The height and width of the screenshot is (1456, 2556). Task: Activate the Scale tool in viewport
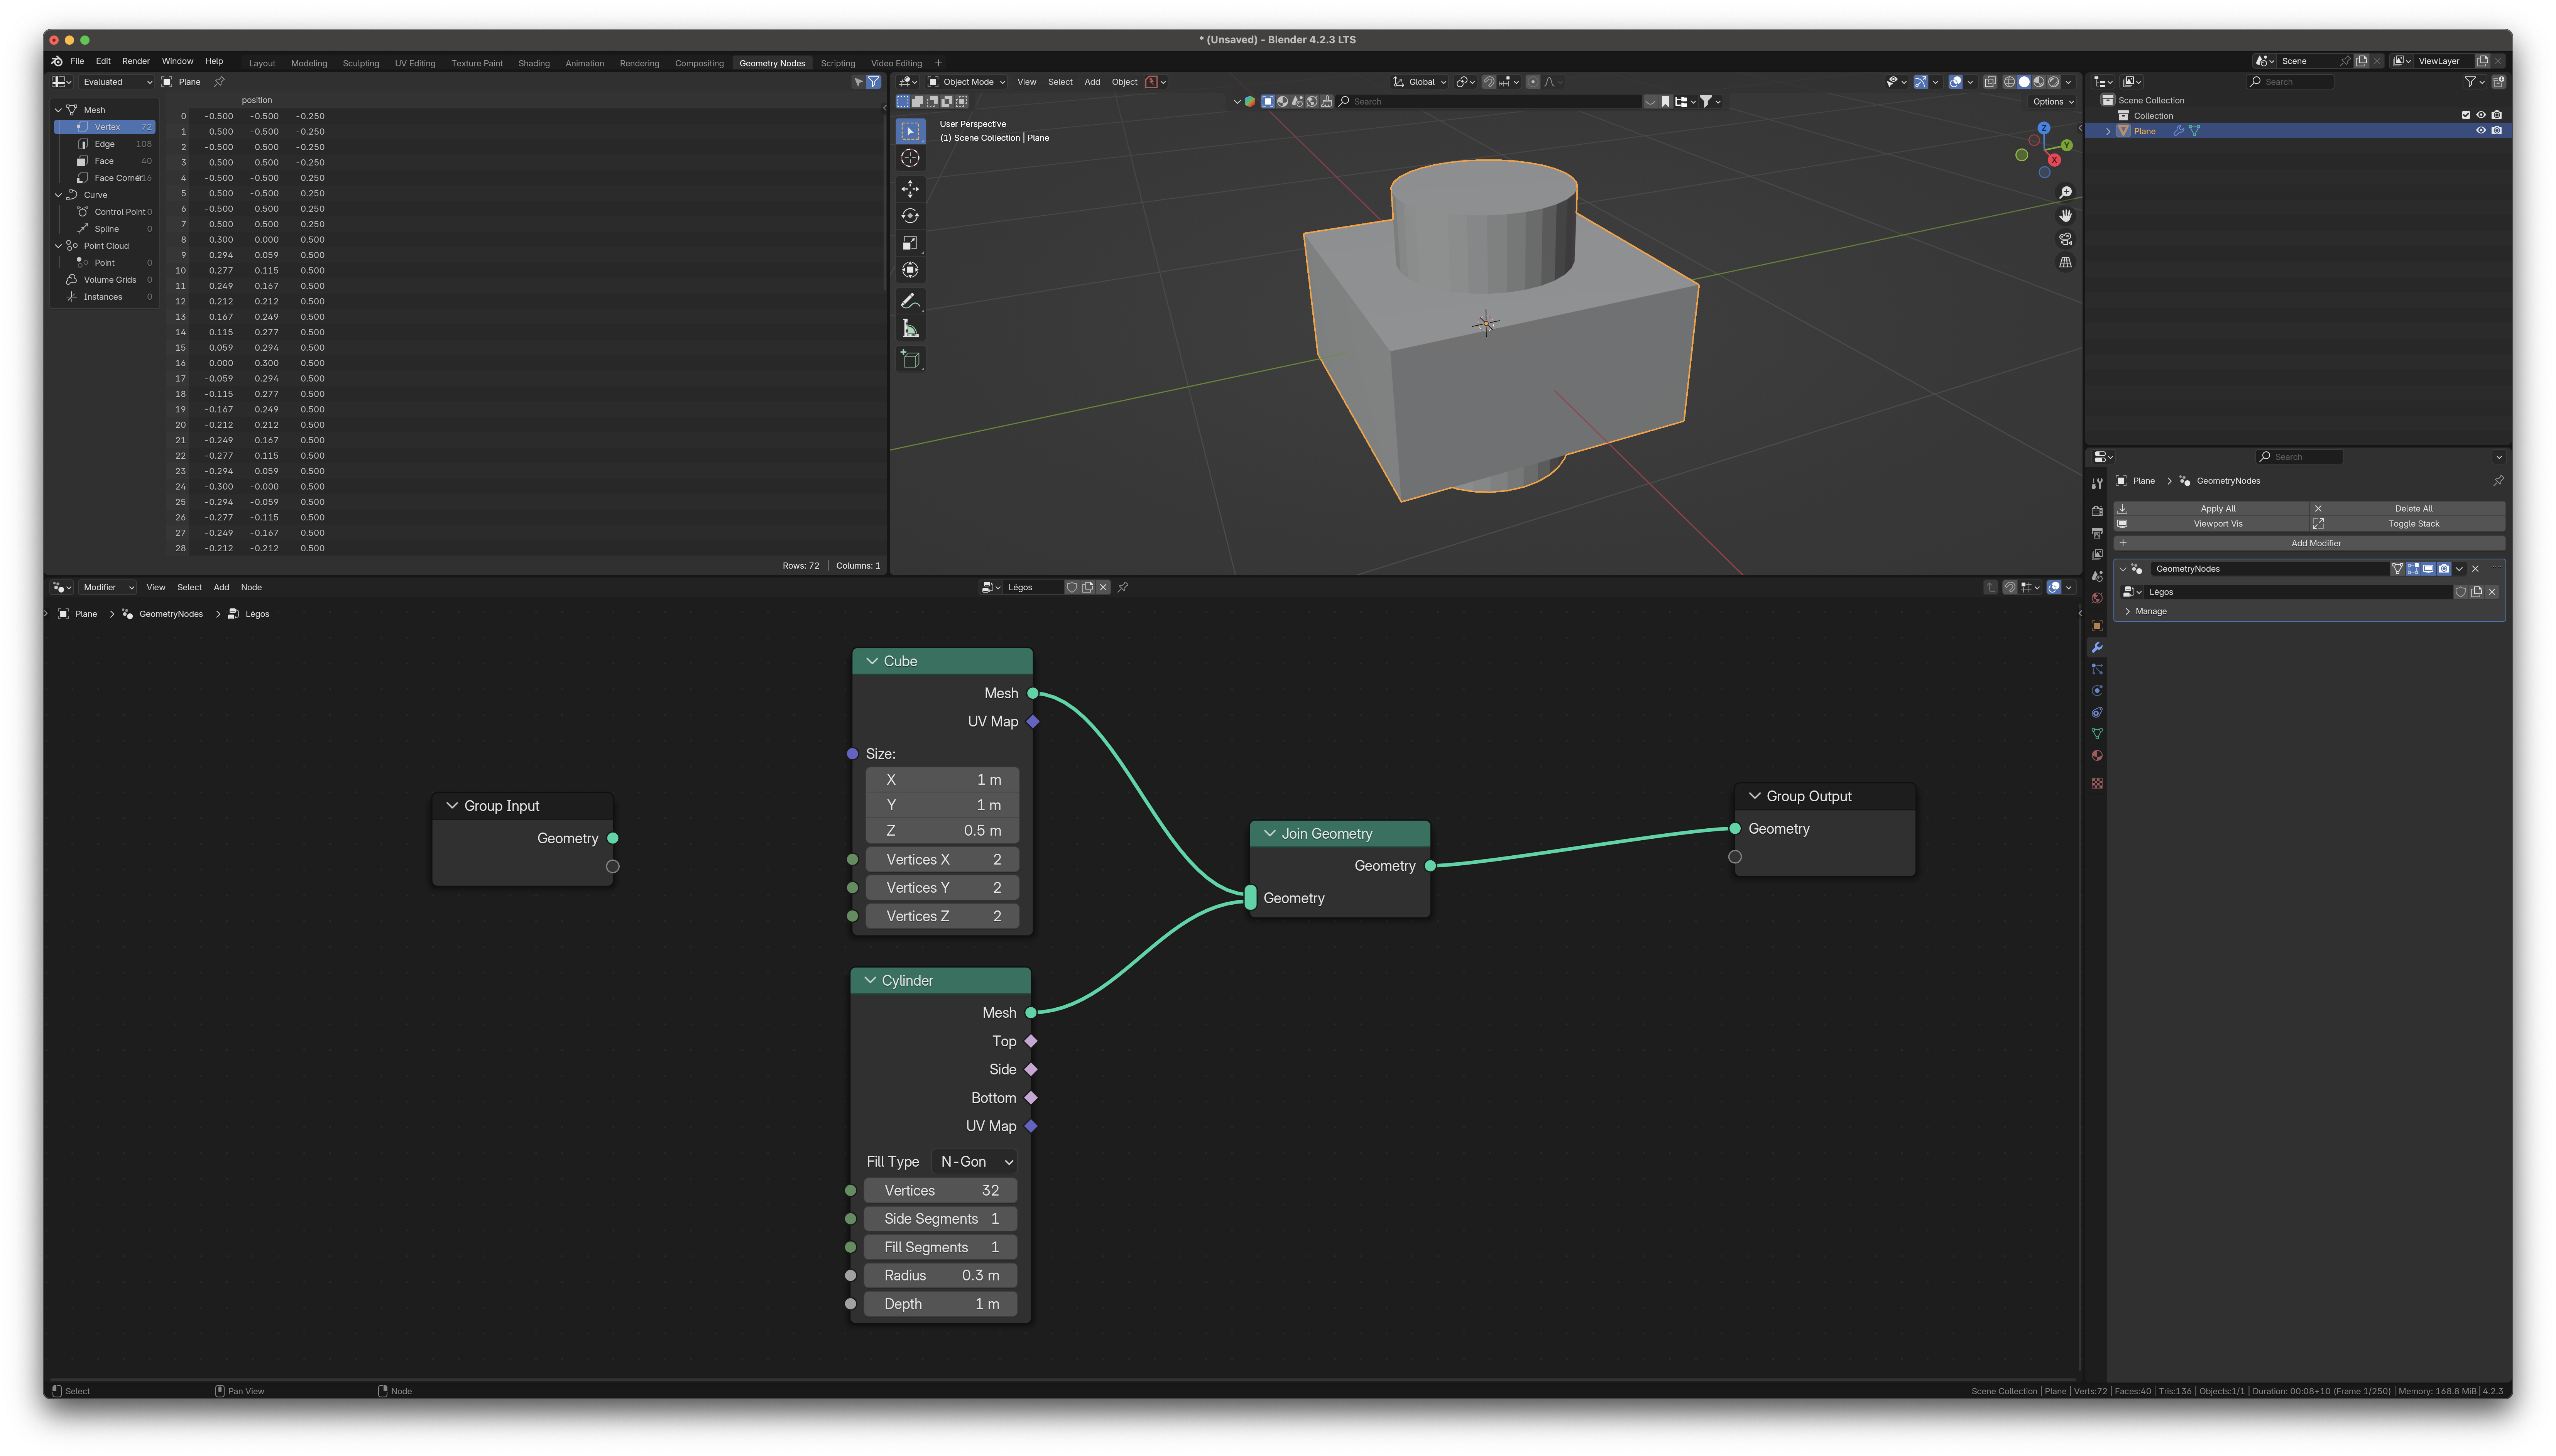tap(910, 243)
